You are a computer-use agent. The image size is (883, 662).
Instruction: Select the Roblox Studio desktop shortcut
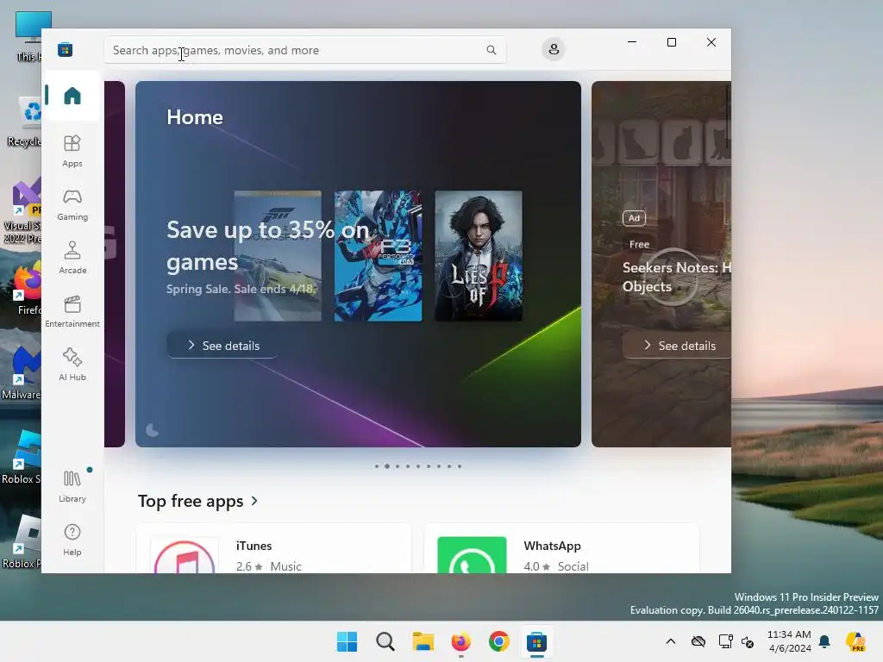[x=21, y=457]
